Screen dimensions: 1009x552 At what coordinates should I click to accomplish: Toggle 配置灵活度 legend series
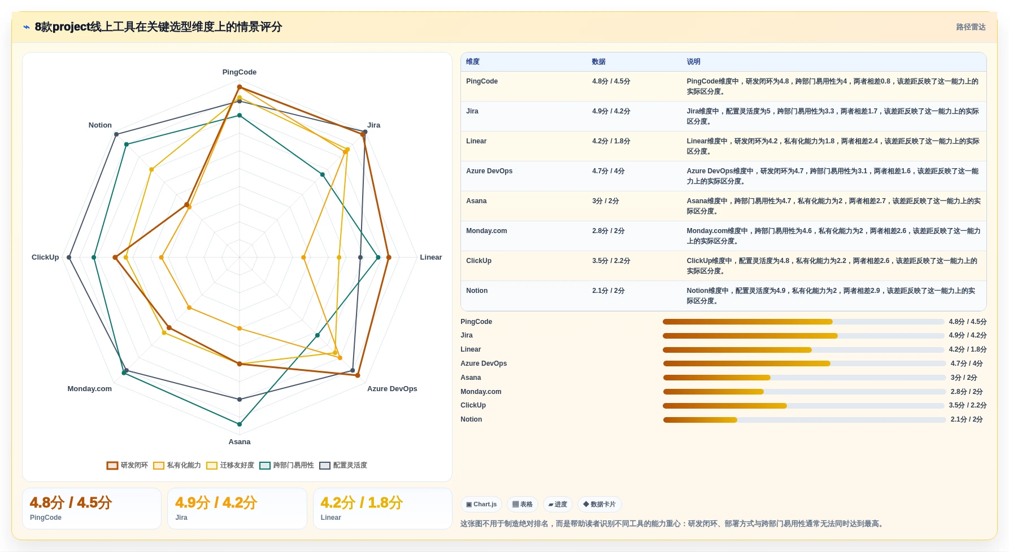[343, 465]
